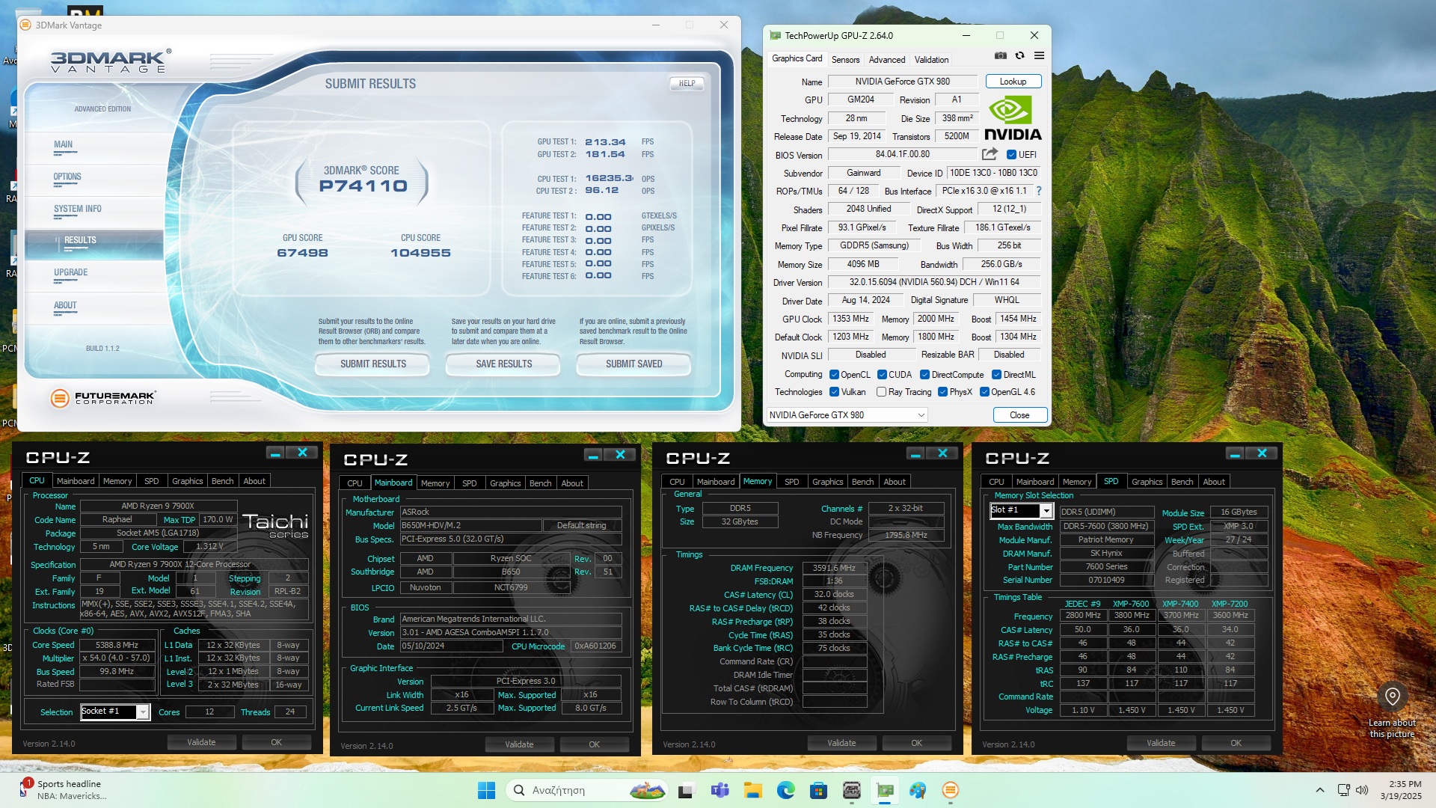Click SUBMIT SAVED in 3DMark Vantage
This screenshot has height=808, width=1436.
pyautogui.click(x=633, y=364)
